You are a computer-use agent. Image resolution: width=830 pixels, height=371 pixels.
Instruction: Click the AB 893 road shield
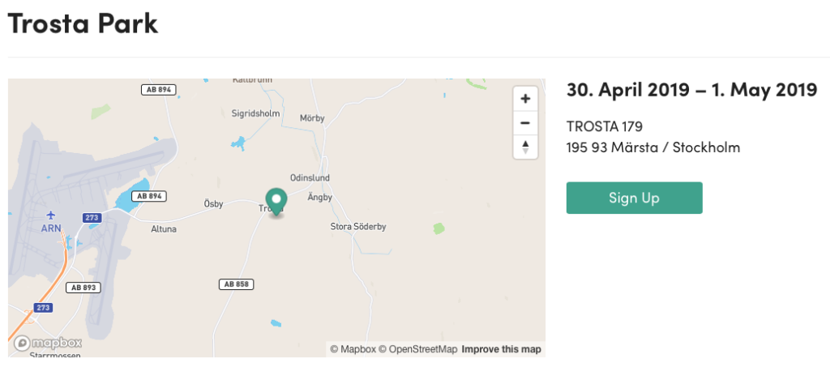[x=83, y=288]
